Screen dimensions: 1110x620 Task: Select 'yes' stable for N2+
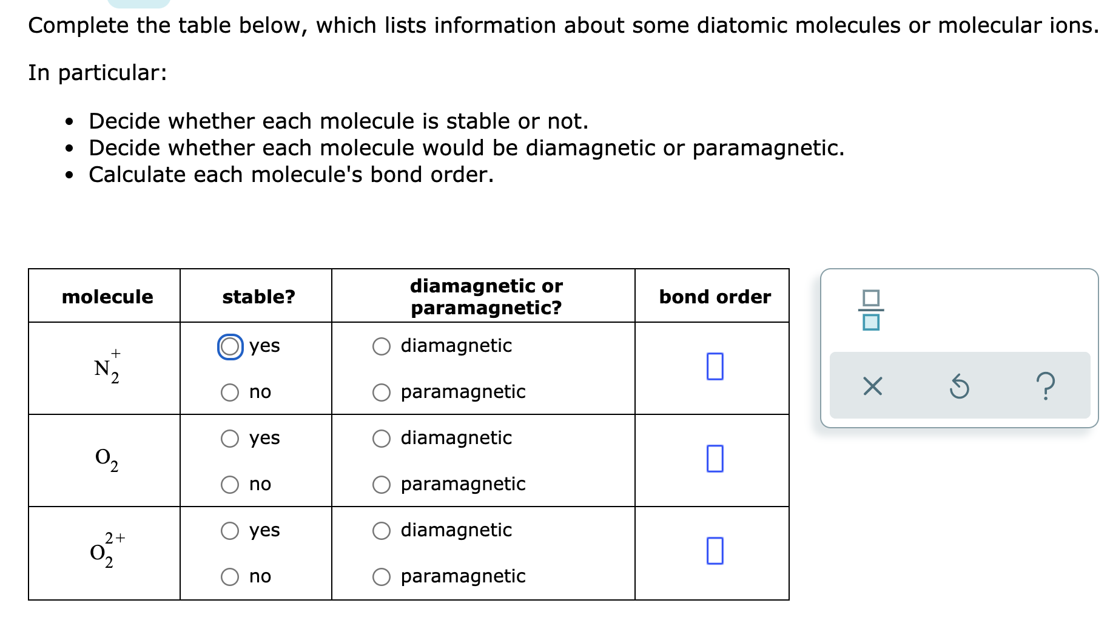click(x=229, y=346)
